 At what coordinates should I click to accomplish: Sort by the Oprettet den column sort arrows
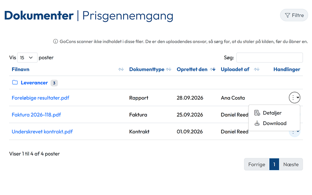pos(213,69)
